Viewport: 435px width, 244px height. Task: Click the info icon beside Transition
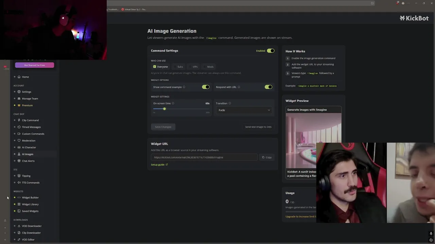click(x=230, y=103)
